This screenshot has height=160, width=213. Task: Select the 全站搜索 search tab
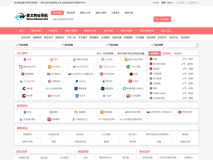(57, 13)
